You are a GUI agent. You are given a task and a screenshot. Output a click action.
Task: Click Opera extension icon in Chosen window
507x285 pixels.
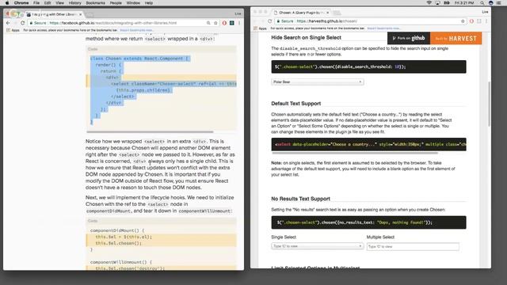pos(471,21)
